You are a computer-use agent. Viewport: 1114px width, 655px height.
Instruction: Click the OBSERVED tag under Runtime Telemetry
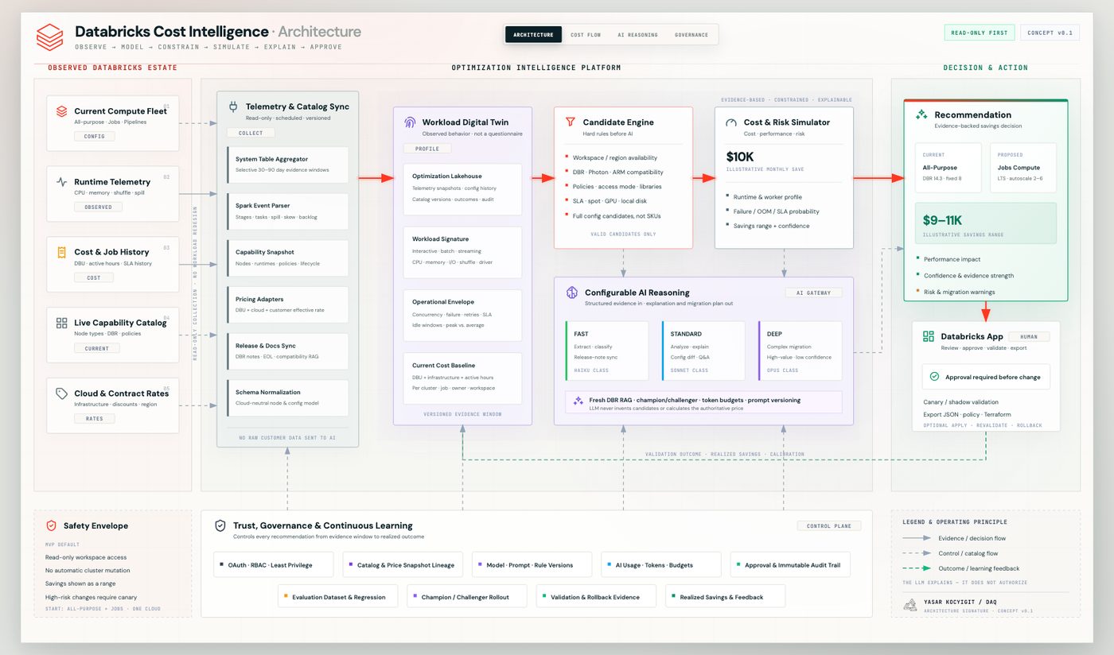[98, 207]
